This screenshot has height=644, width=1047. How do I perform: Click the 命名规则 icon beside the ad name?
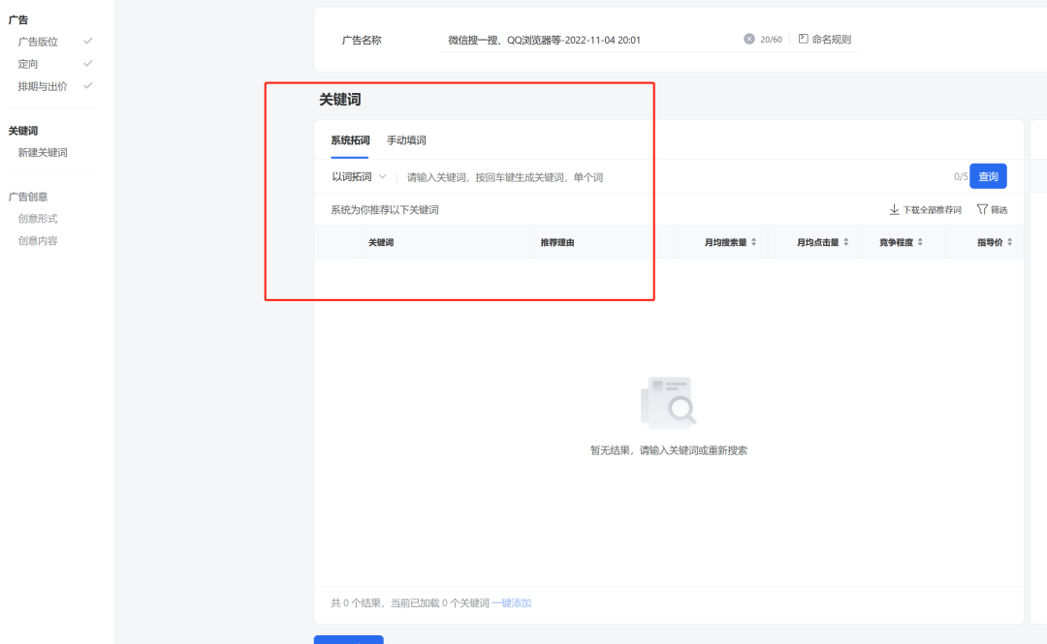pyautogui.click(x=803, y=40)
